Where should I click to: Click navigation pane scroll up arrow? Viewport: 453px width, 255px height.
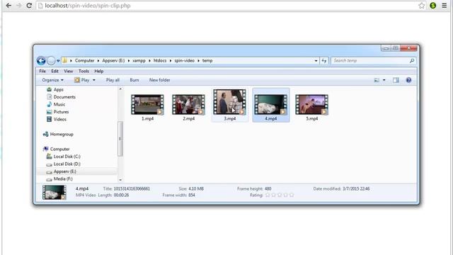click(x=120, y=89)
